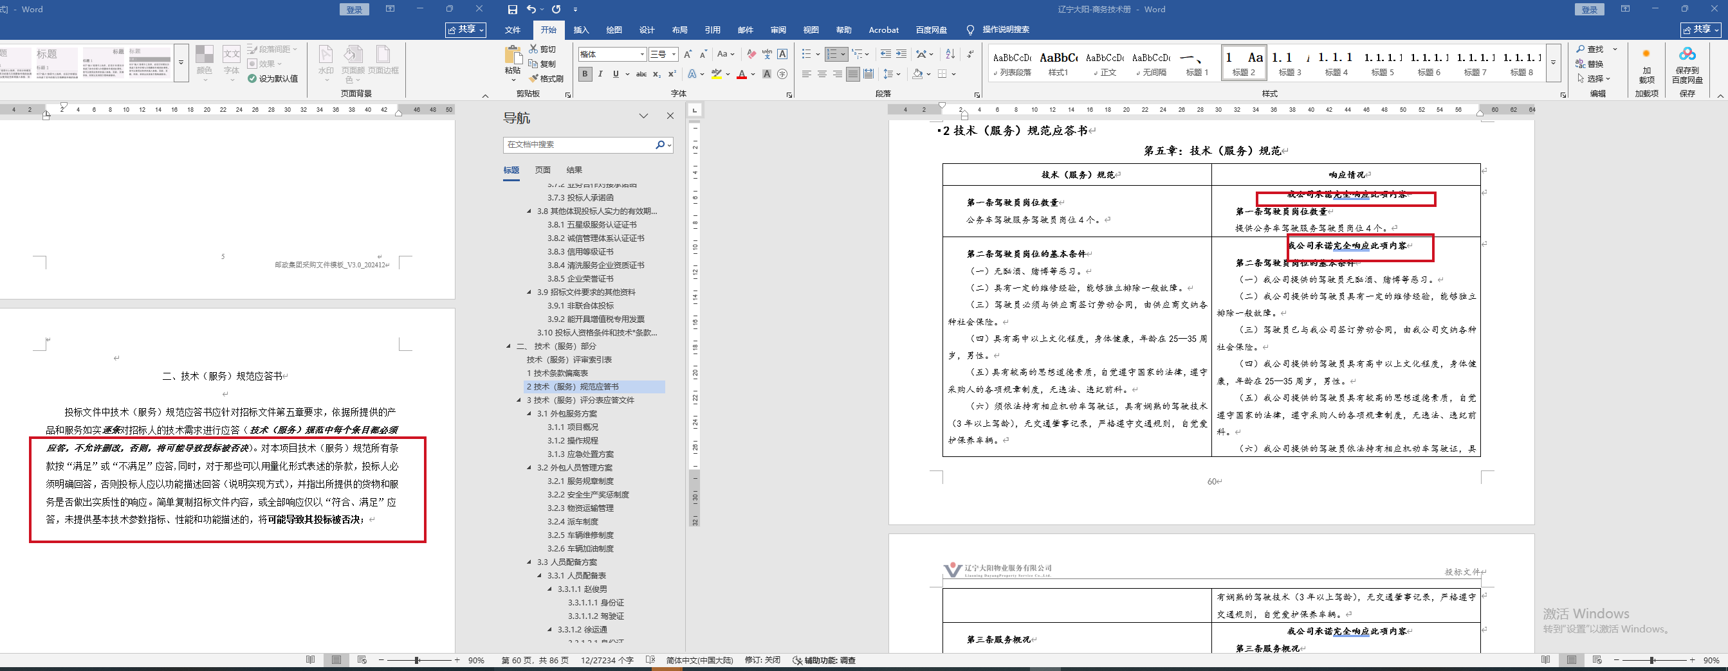Apply superscript formatting
This screenshot has height=671, width=1728.
coord(672,75)
